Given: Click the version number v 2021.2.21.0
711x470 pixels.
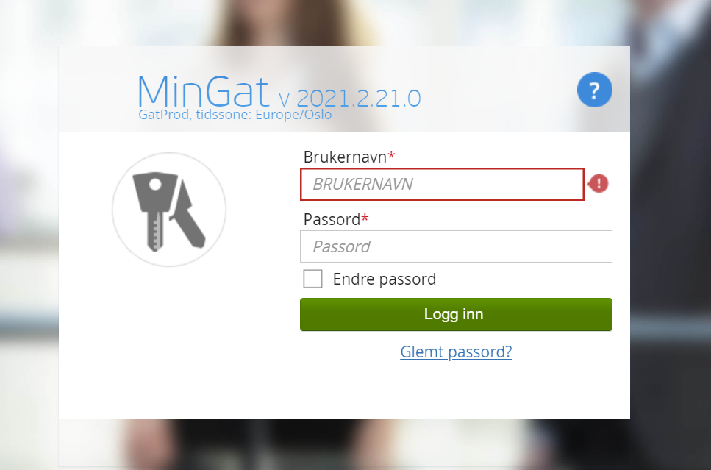Looking at the screenshot, I should (x=349, y=98).
